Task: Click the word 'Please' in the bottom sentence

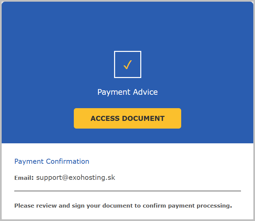Action: pos(23,205)
